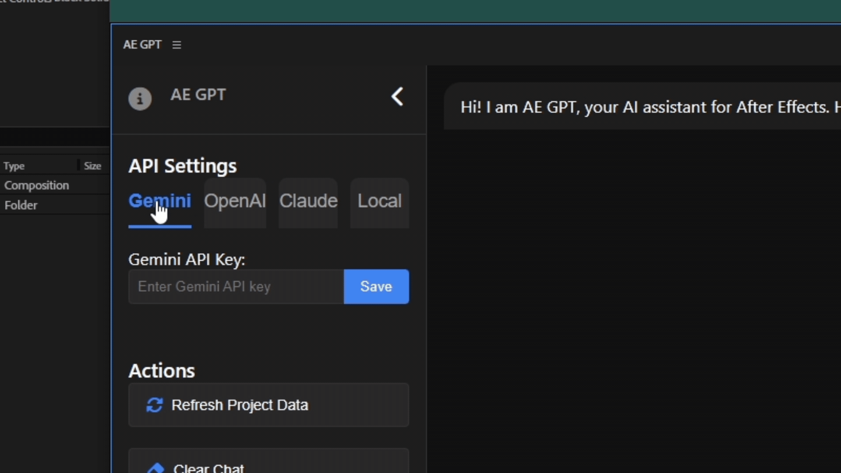Click the API Settings heading

point(182,166)
